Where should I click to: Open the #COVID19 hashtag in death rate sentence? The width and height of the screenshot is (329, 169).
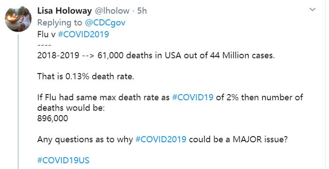pos(193,97)
